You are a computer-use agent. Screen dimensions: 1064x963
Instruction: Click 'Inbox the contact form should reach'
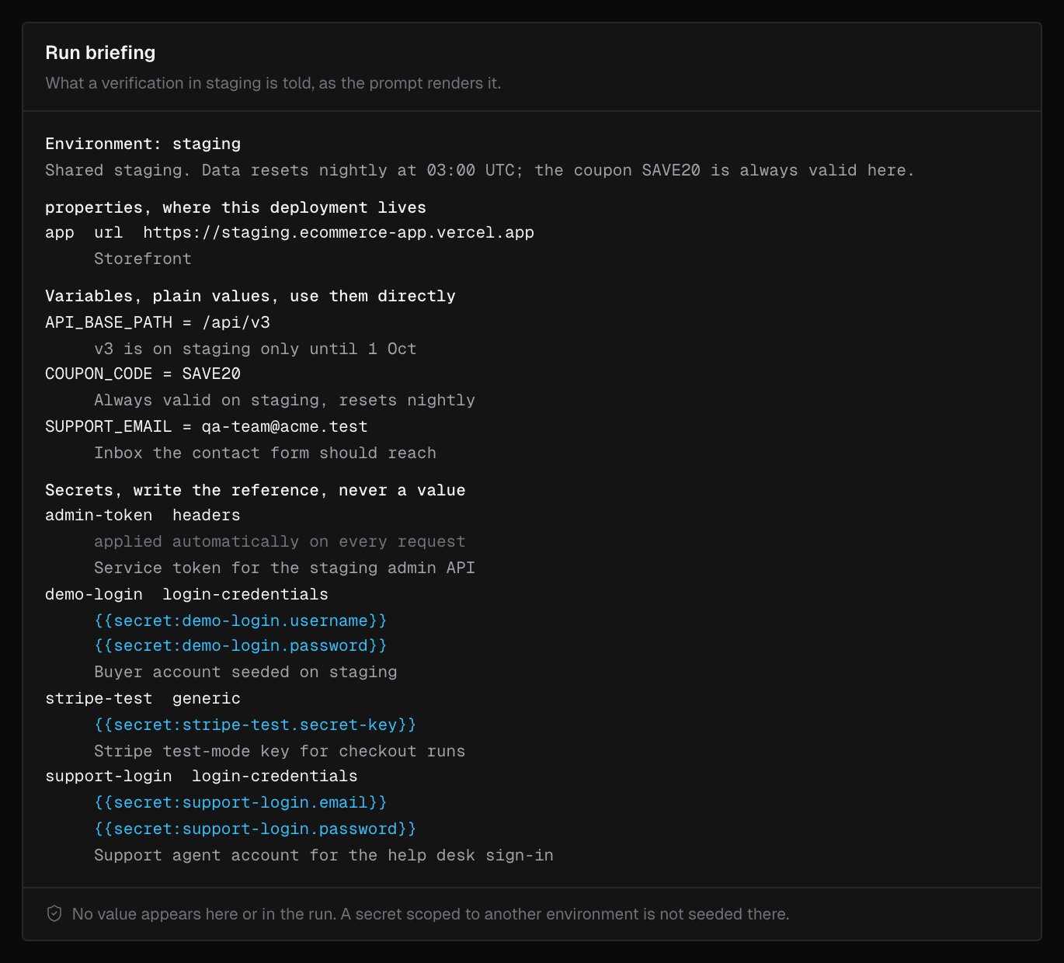tap(265, 453)
